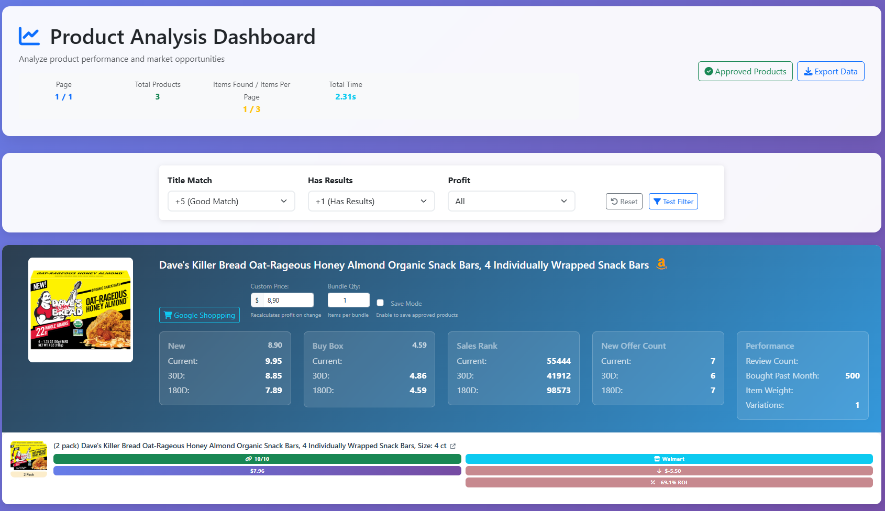Click the Oat-Rageous snack bars product thumbnail

[80, 309]
